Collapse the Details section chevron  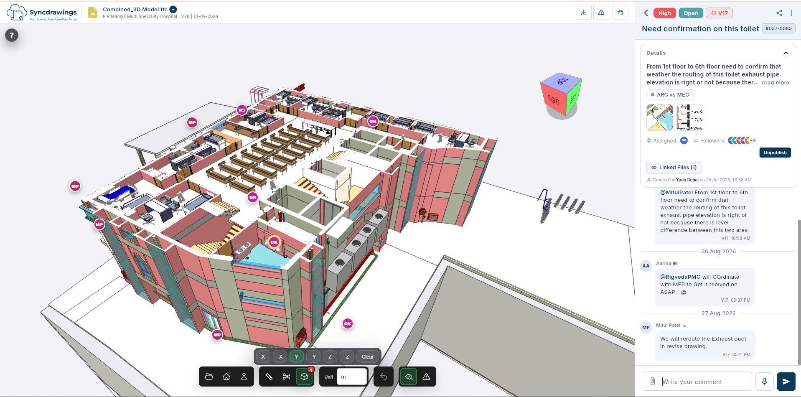786,53
